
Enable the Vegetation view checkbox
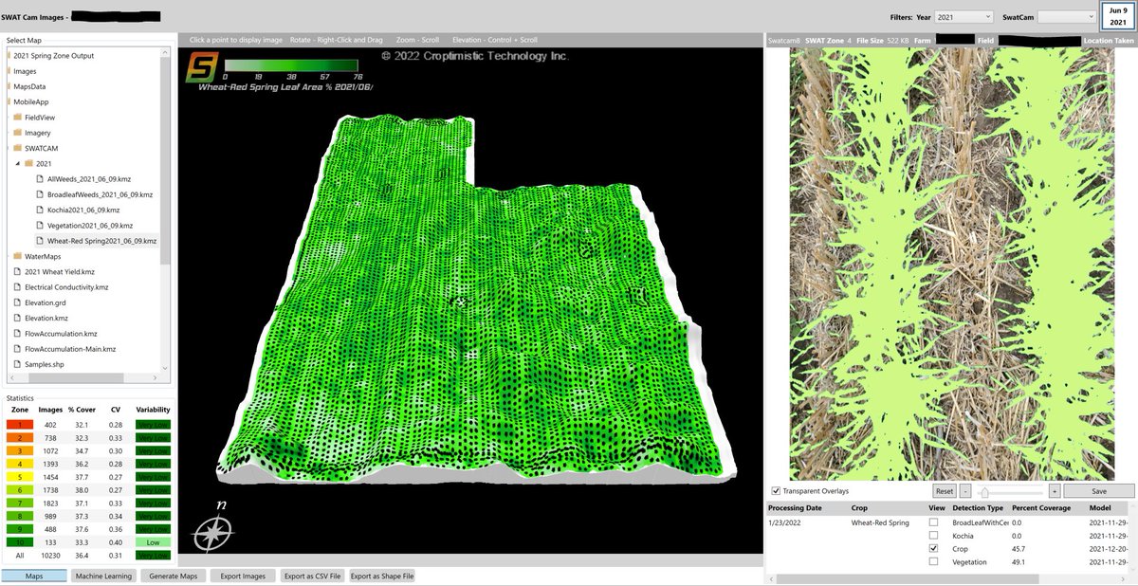click(x=933, y=561)
